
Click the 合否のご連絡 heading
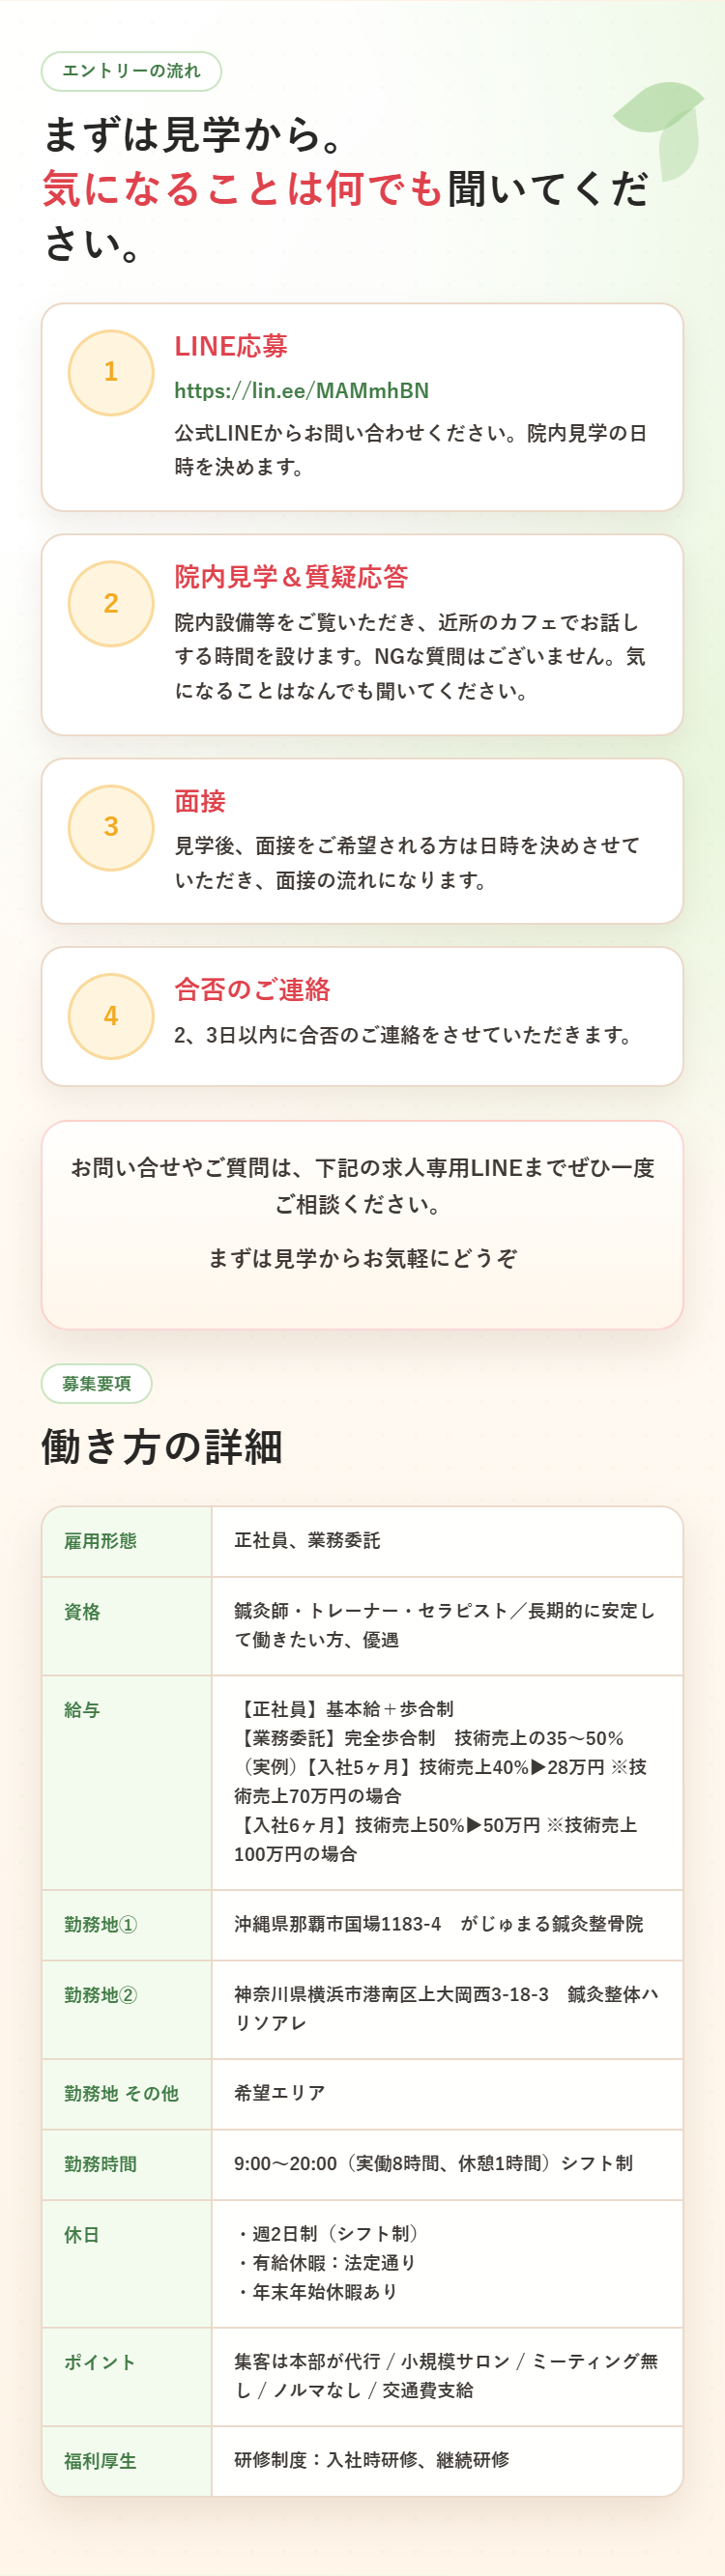coord(252,990)
